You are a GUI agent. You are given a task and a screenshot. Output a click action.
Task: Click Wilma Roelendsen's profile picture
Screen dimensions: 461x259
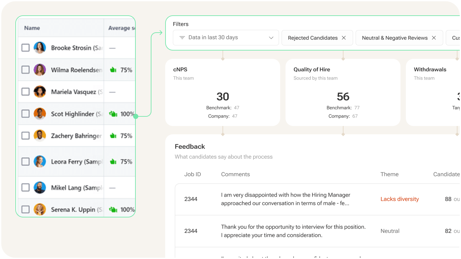(40, 70)
